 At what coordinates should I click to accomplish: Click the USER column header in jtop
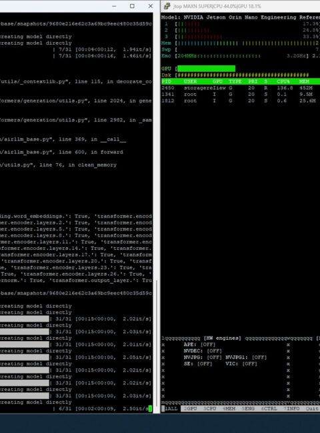[x=191, y=81]
